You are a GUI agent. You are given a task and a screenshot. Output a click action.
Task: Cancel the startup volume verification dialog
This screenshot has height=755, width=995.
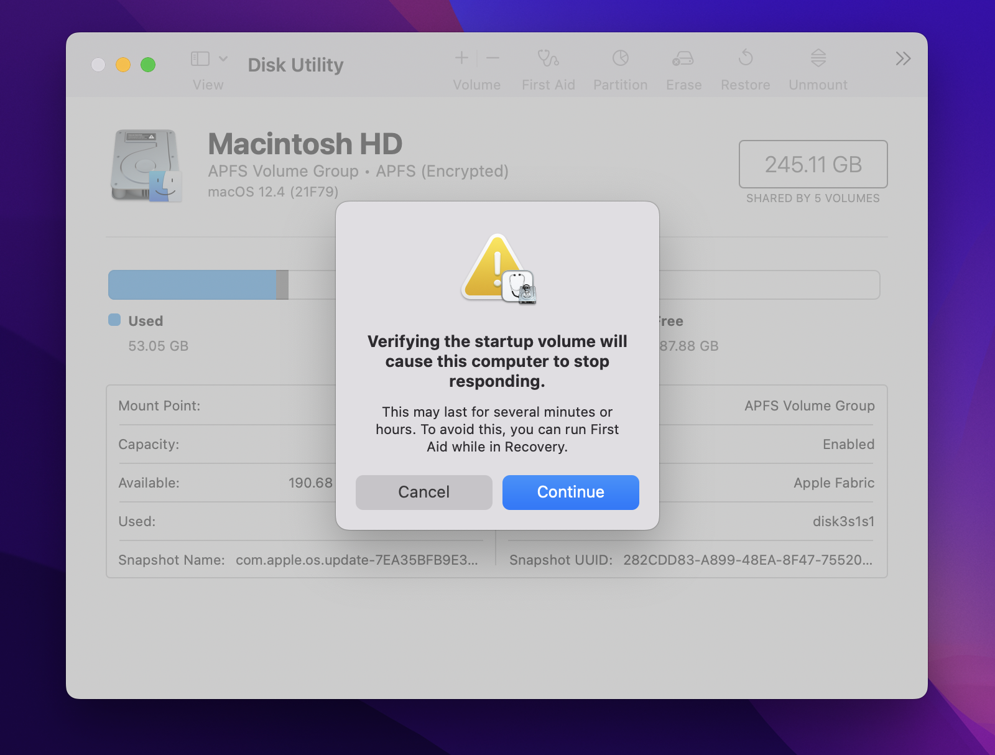[x=423, y=492]
